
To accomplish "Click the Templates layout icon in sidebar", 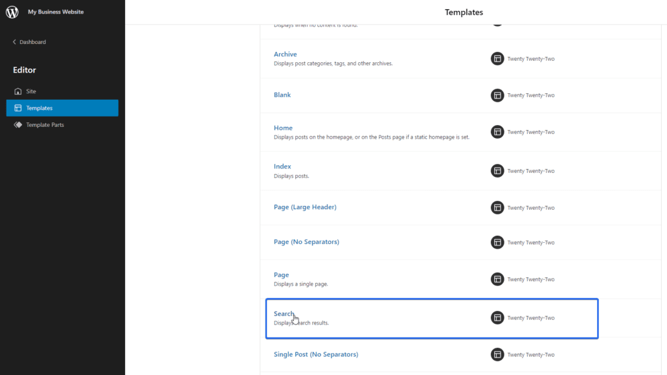I will pos(18,108).
